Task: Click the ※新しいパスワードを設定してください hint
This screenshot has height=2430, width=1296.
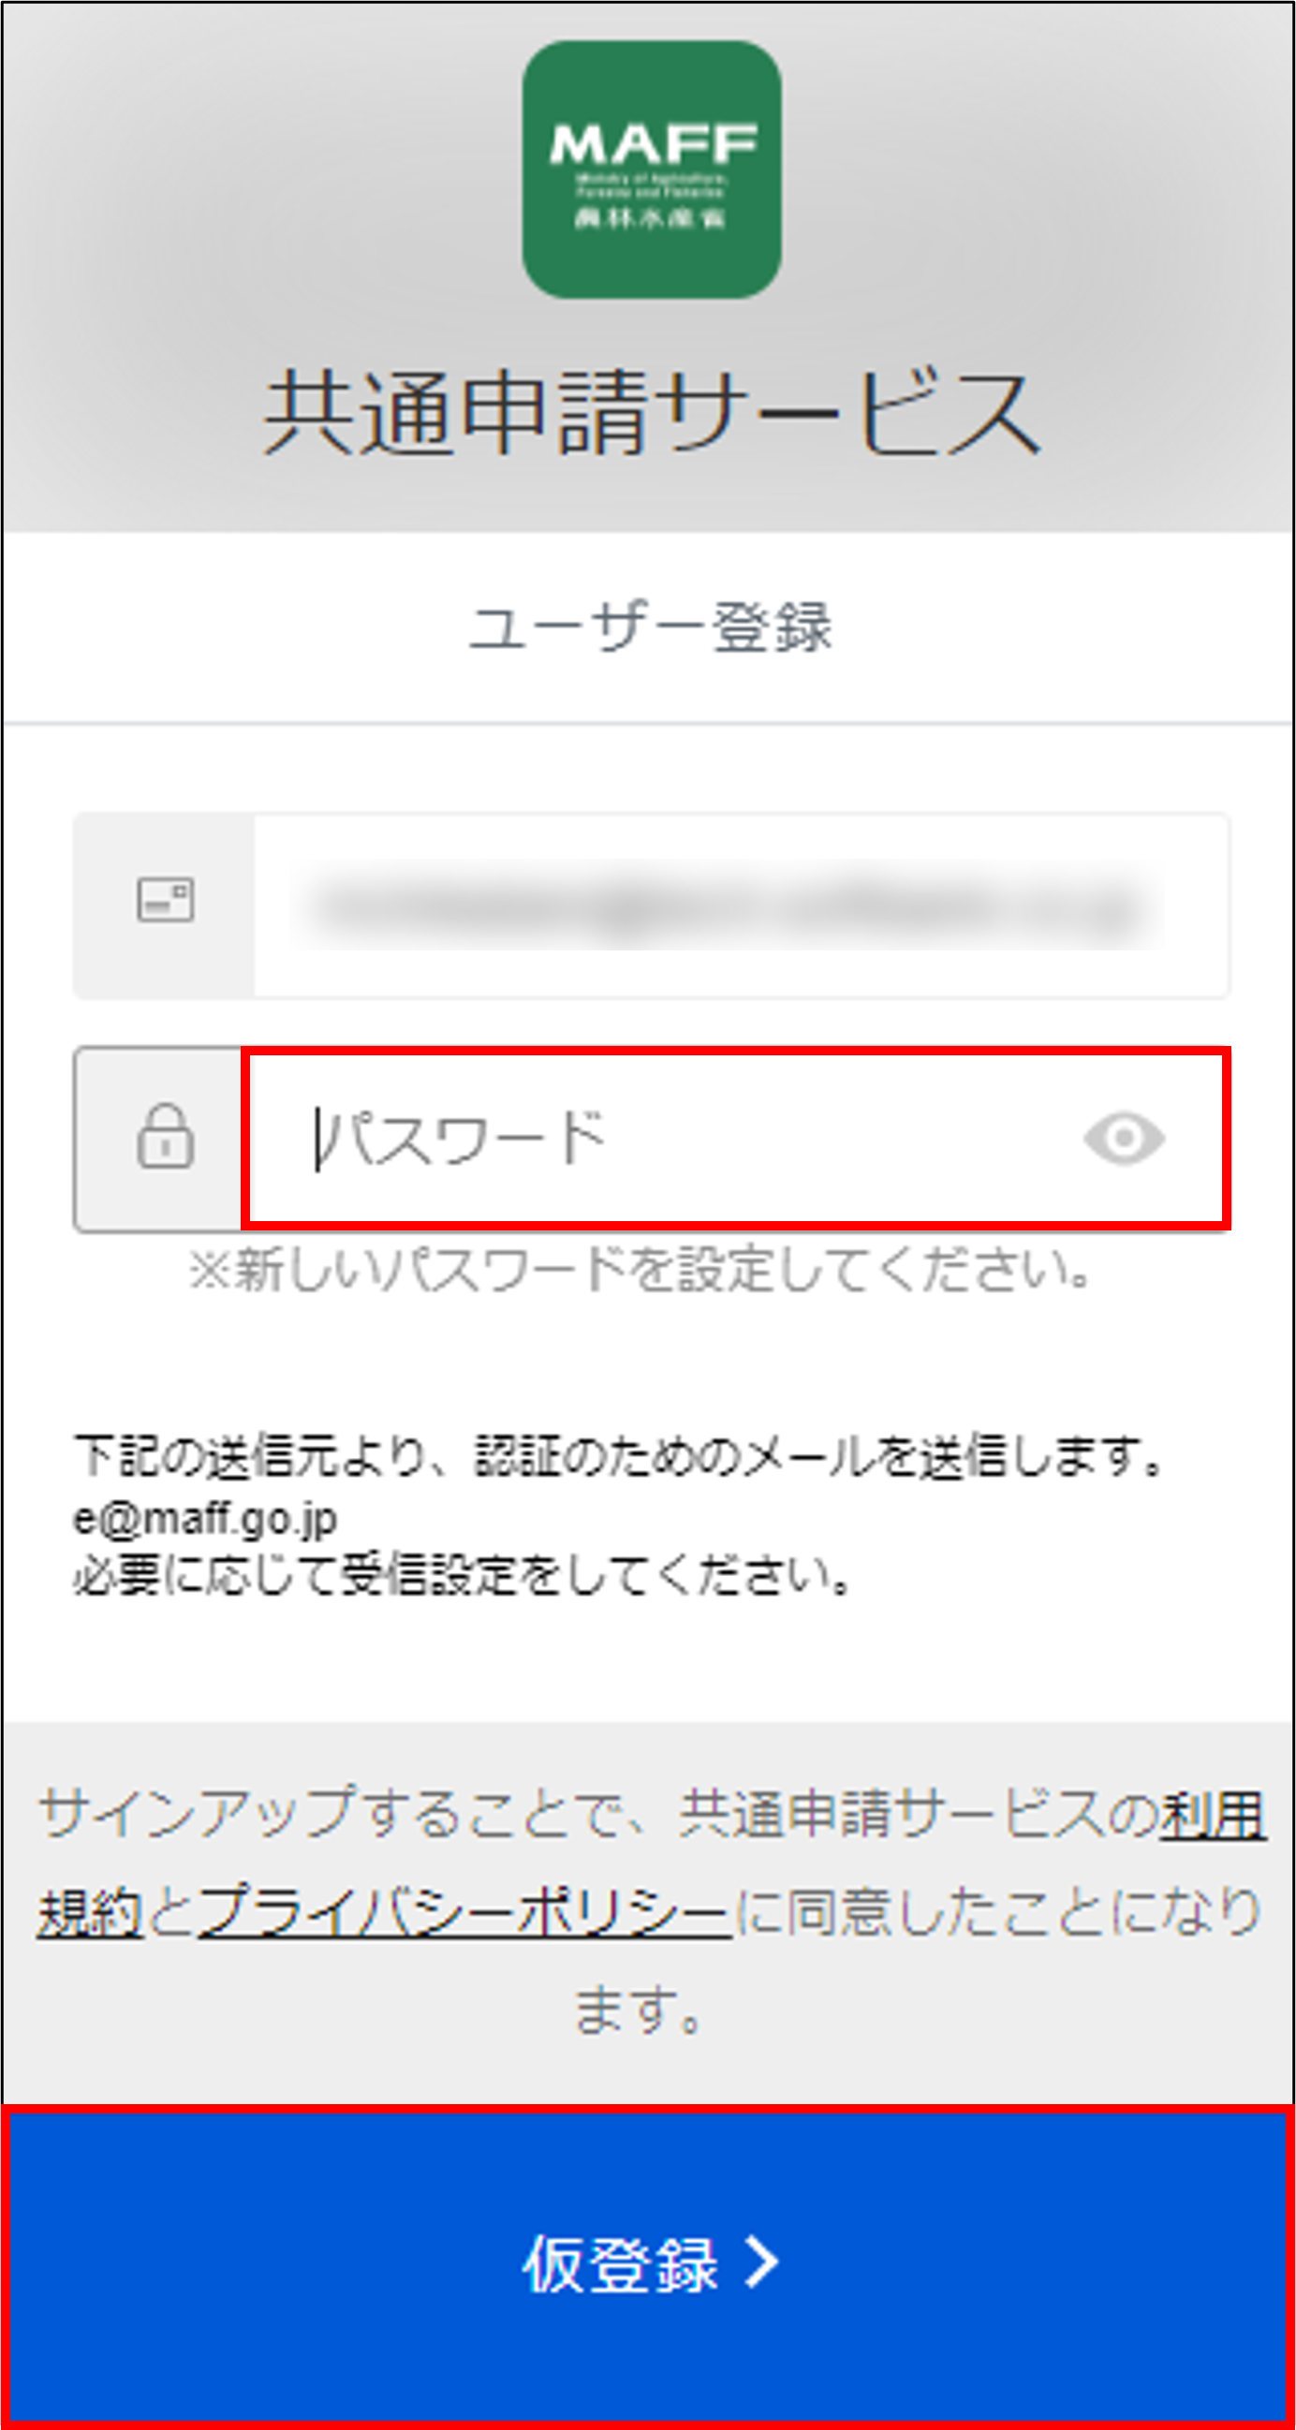Action: click(640, 1269)
